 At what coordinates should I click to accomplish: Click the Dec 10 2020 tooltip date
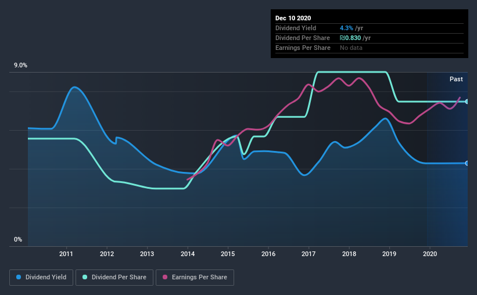(x=293, y=18)
